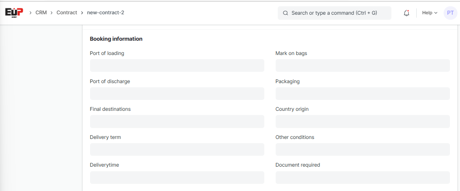Click the search magnifier icon
This screenshot has height=191, width=460.
[x=286, y=13]
